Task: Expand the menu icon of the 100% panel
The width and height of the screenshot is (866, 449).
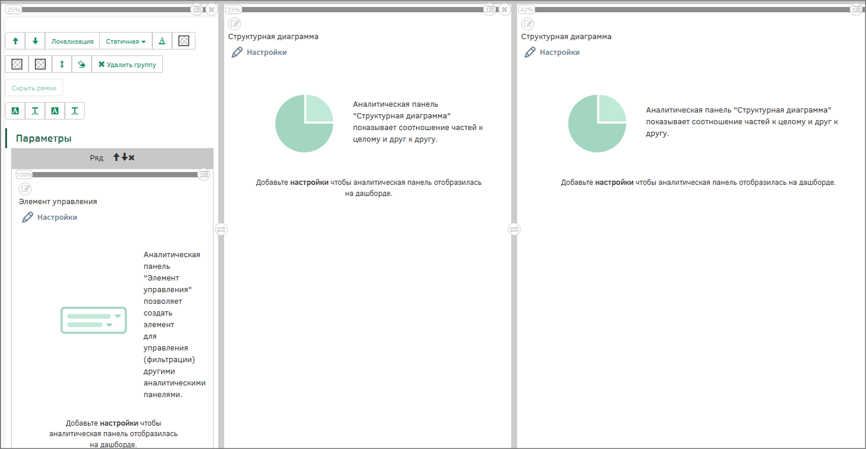Action: (x=204, y=174)
